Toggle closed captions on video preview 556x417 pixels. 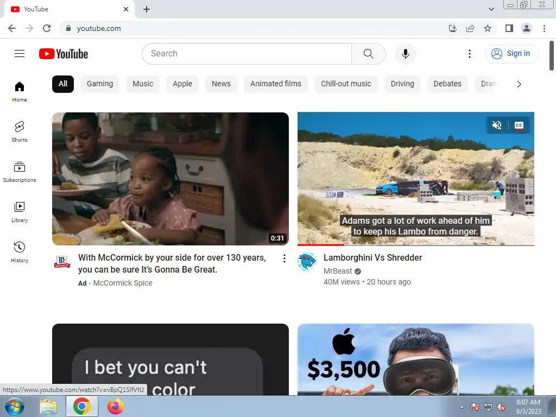(x=519, y=125)
